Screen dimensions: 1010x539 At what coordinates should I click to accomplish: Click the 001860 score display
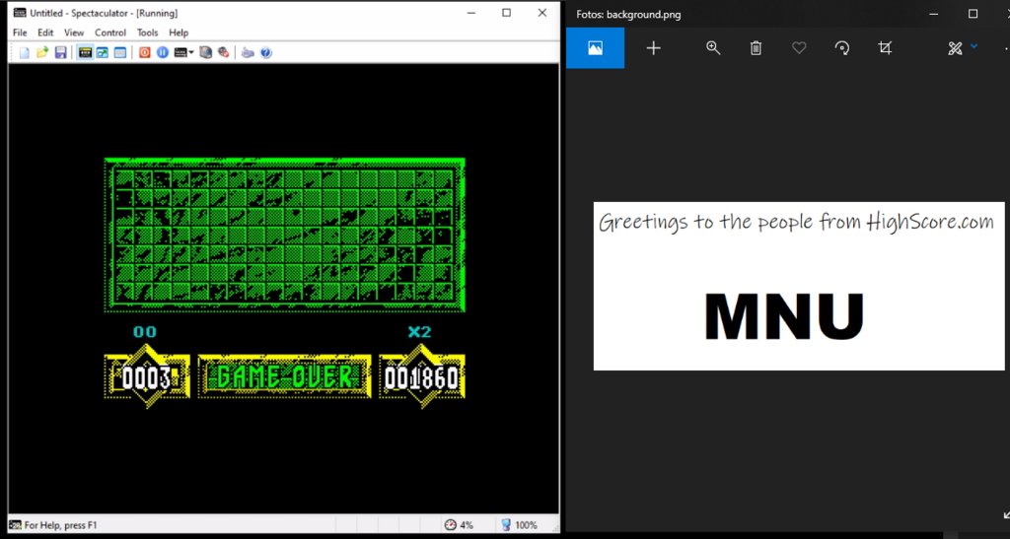422,377
